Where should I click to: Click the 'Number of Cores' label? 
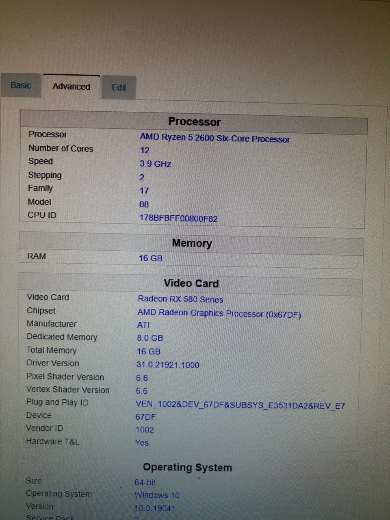61,148
